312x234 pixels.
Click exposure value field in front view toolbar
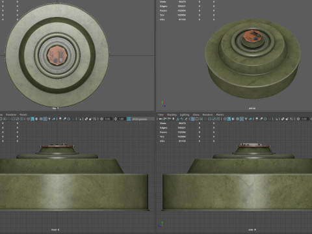pos(108,119)
